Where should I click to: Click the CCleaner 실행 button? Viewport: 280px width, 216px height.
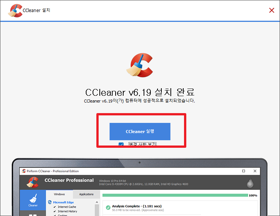click(x=140, y=132)
